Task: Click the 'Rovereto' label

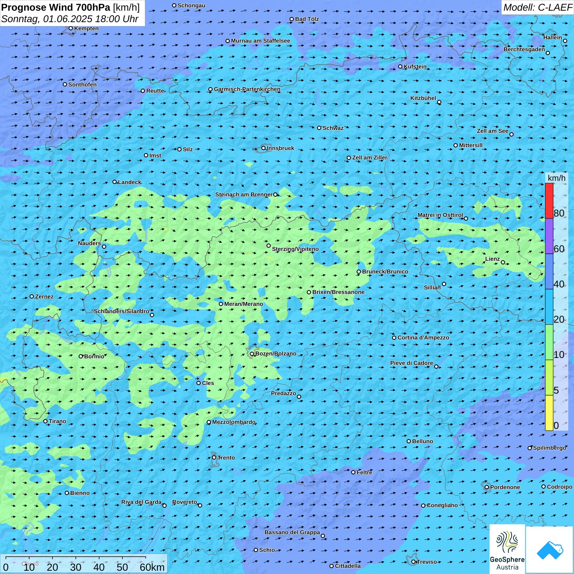Action: point(184,502)
